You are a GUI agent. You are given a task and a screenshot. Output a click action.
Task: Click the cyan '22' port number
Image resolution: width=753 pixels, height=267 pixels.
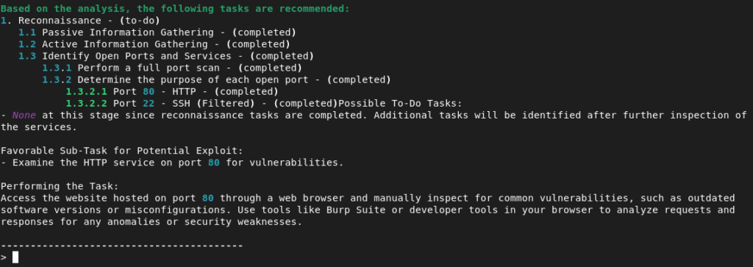coord(149,103)
